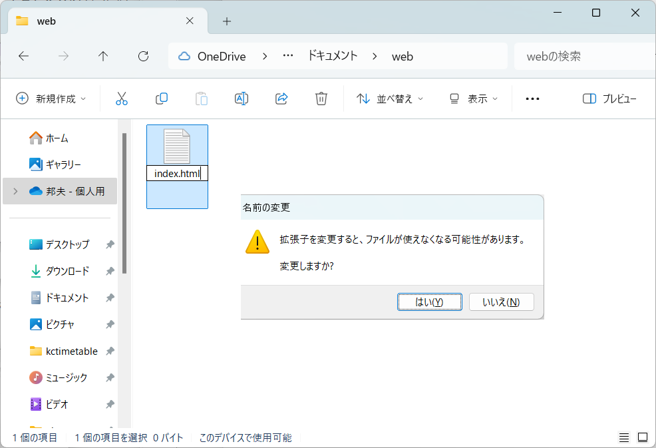Open the 新規作成 dropdown
Screen dimensions: 656x448
pyautogui.click(x=51, y=98)
